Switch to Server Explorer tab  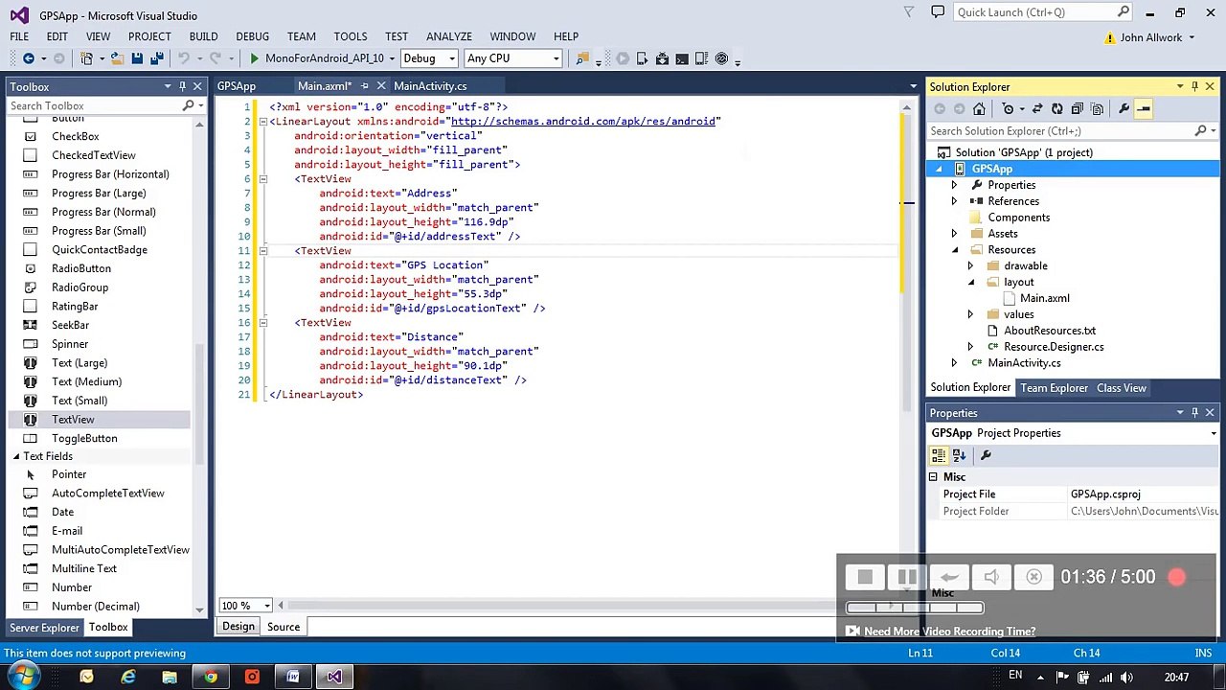(44, 628)
